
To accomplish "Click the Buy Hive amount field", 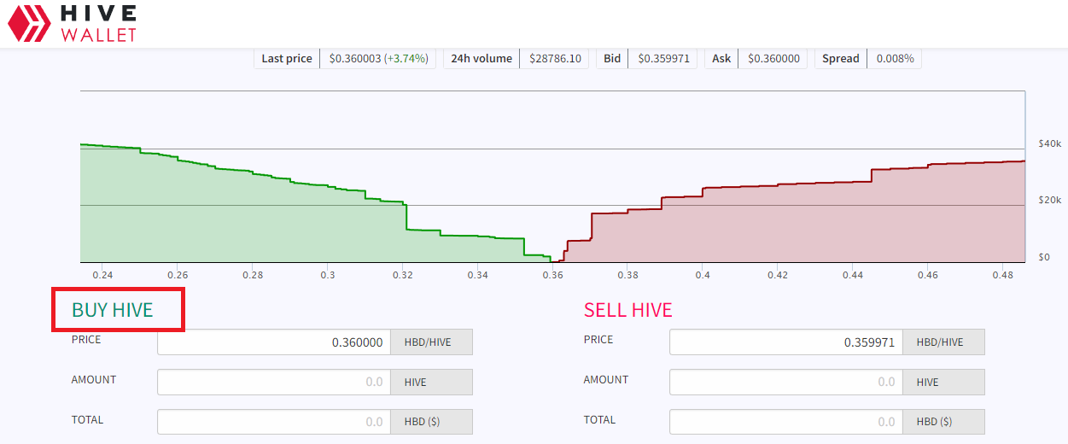I will point(274,383).
